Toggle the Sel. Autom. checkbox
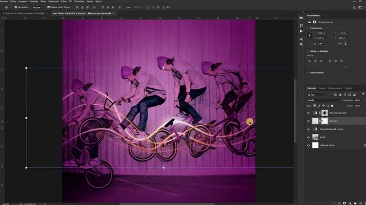The height and width of the screenshot is (205, 366). 15,7
